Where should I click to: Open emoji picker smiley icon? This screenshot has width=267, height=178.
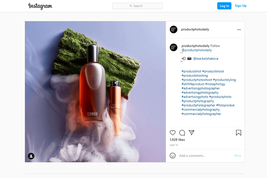(x=172, y=155)
